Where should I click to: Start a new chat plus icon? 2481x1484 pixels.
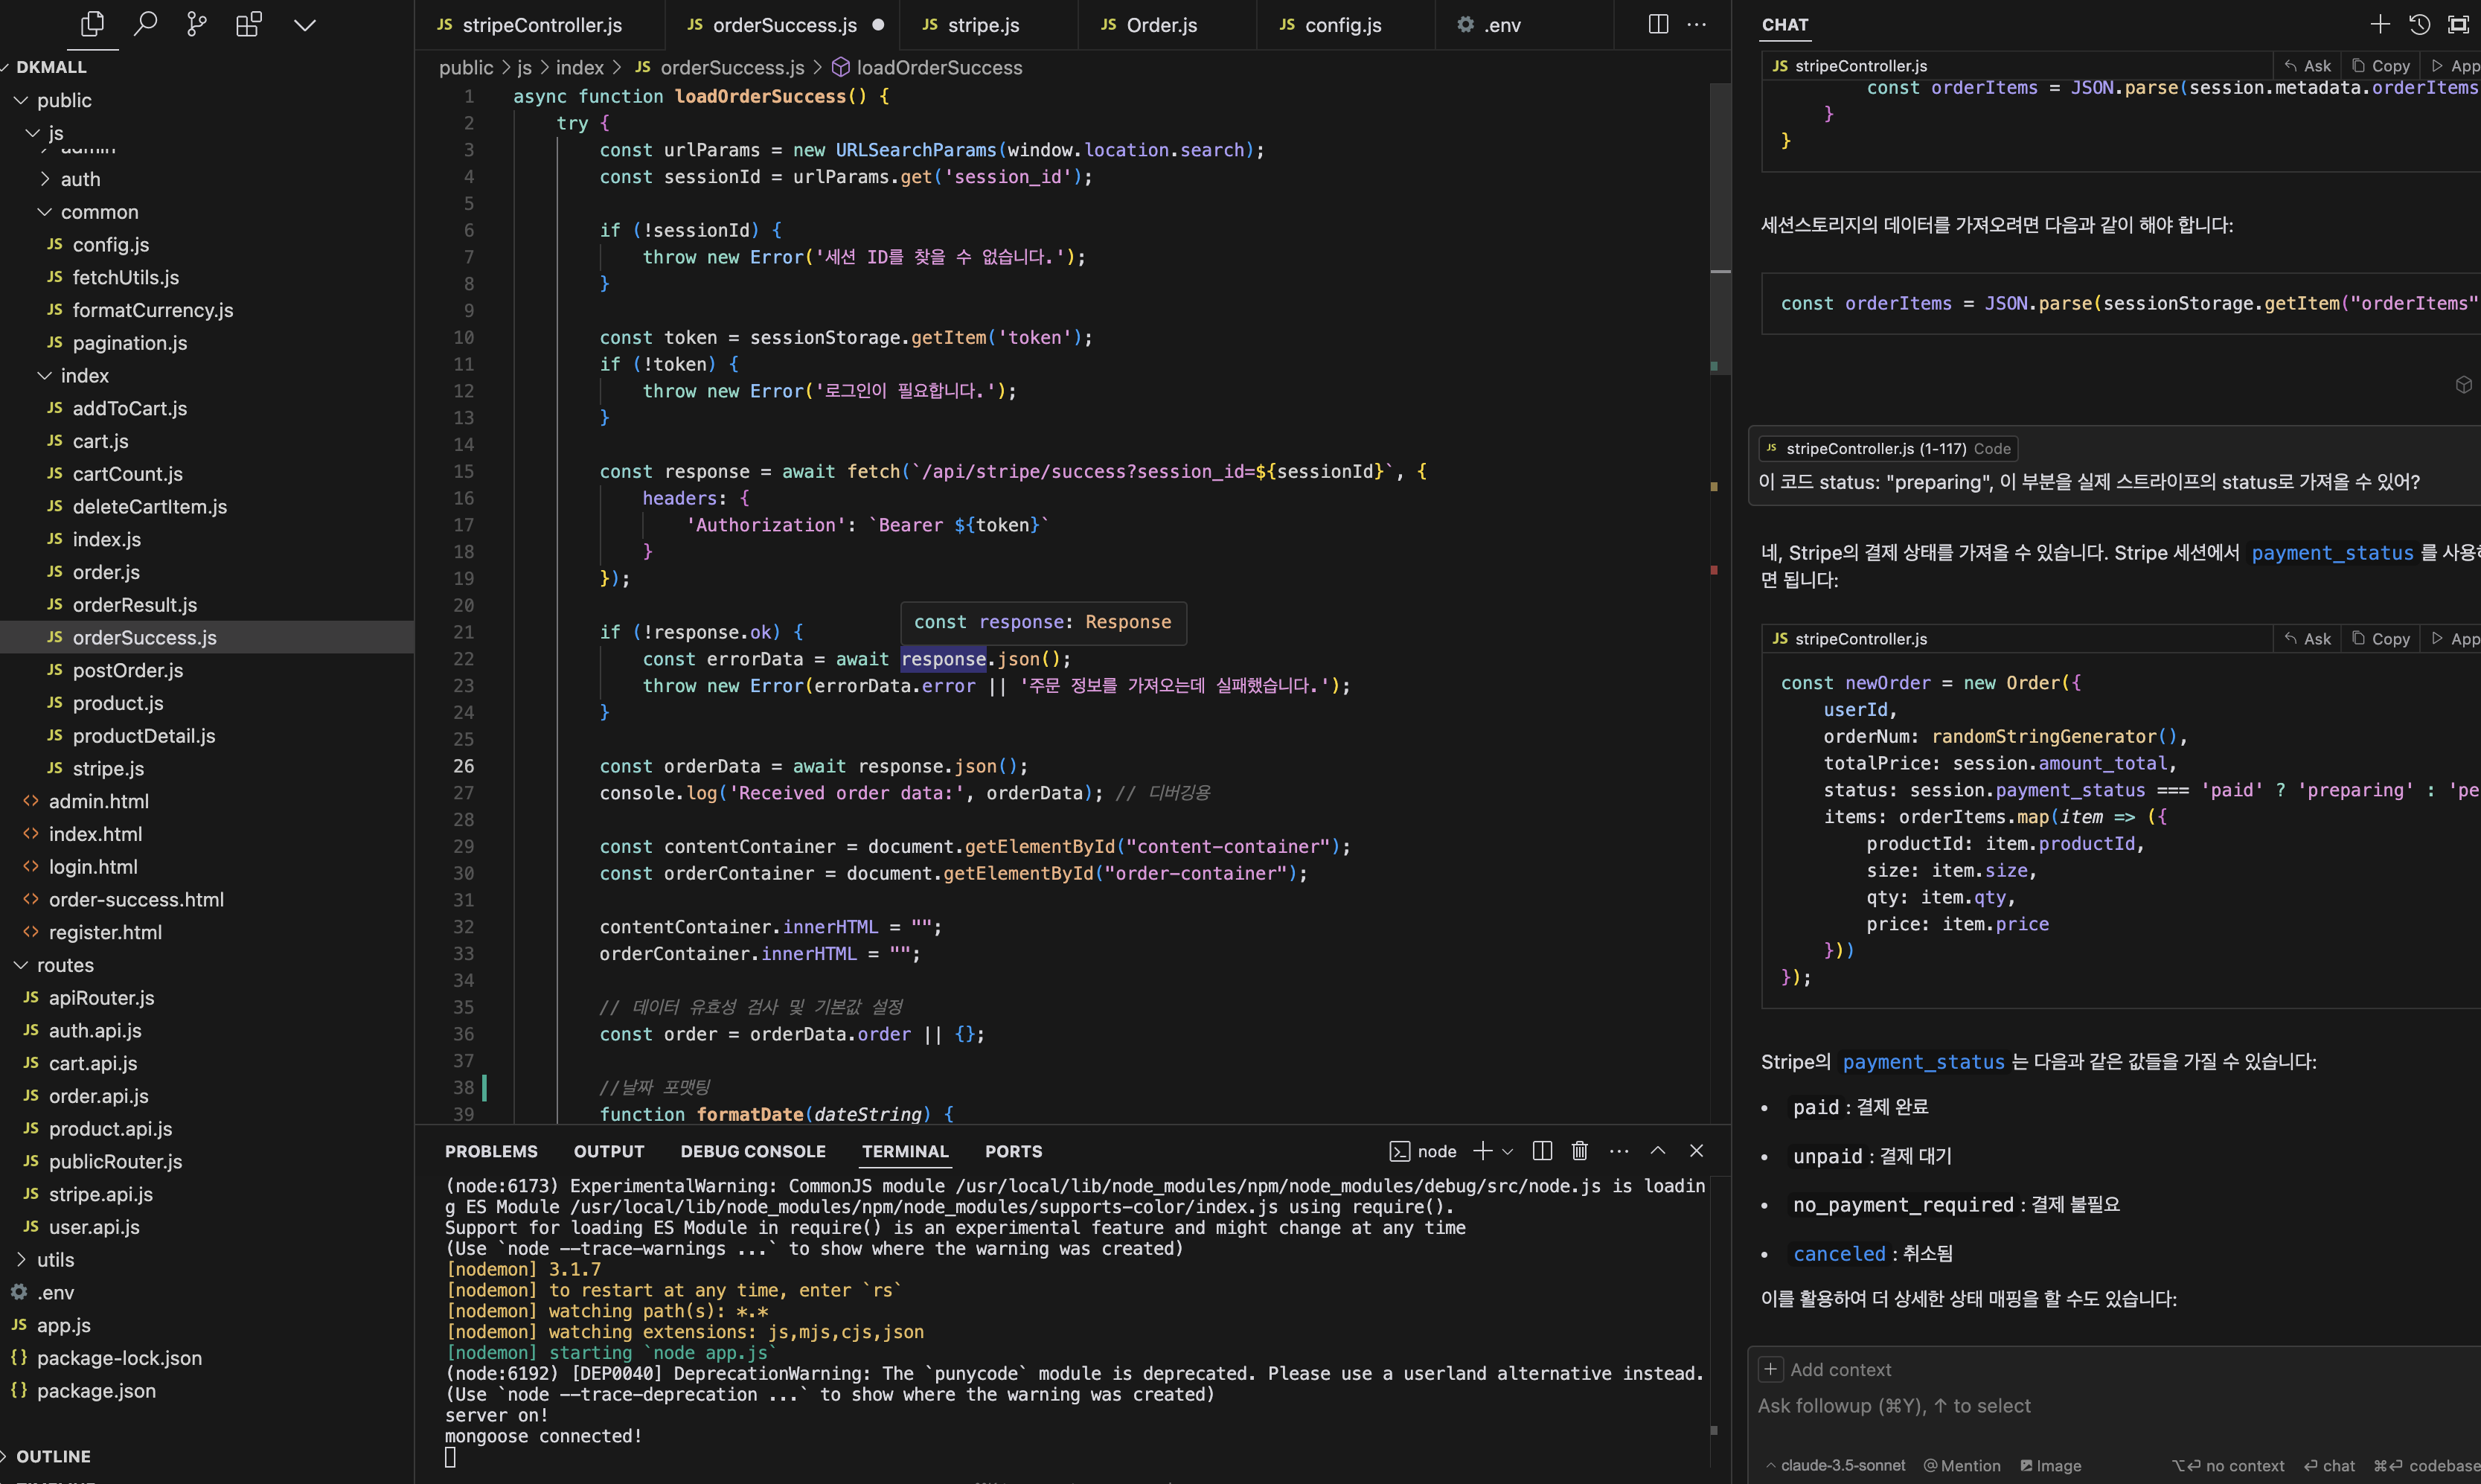(2380, 24)
